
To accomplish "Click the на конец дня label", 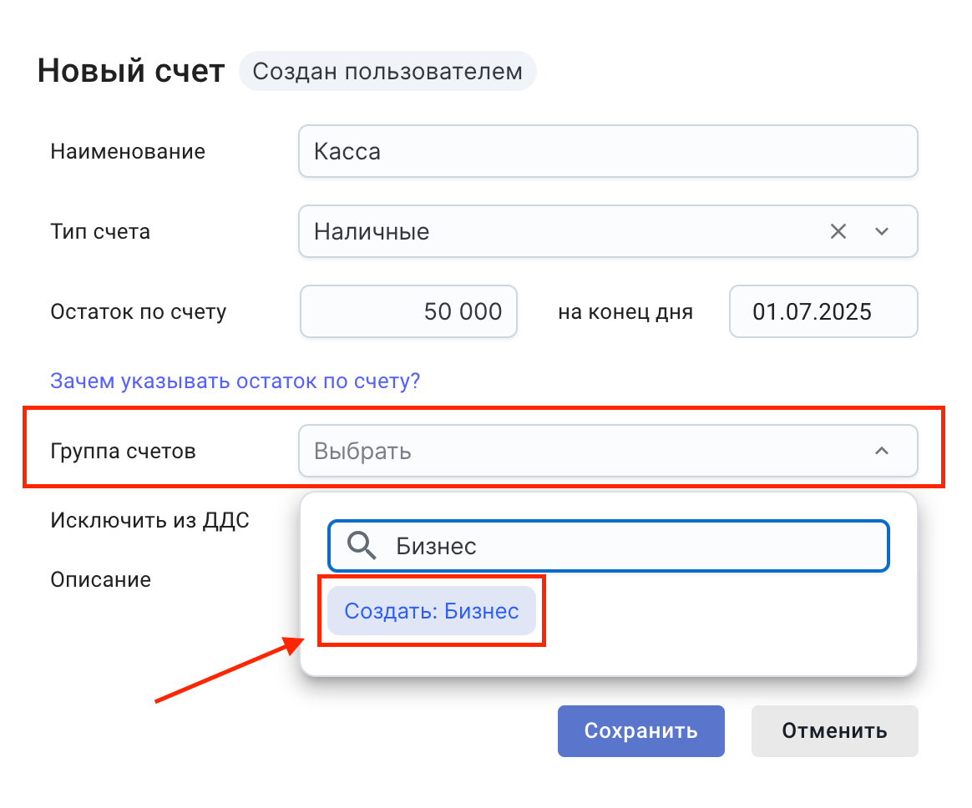I will click(x=625, y=312).
